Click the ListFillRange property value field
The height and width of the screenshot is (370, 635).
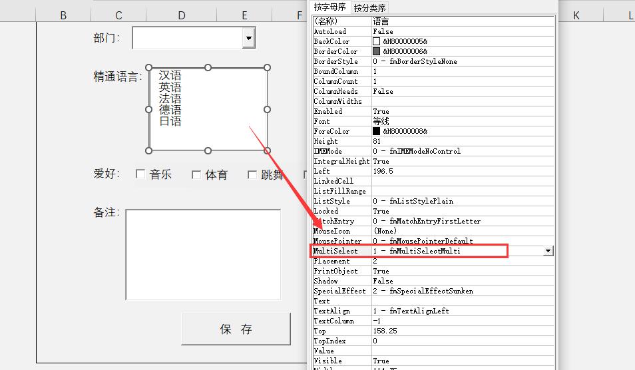(463, 191)
